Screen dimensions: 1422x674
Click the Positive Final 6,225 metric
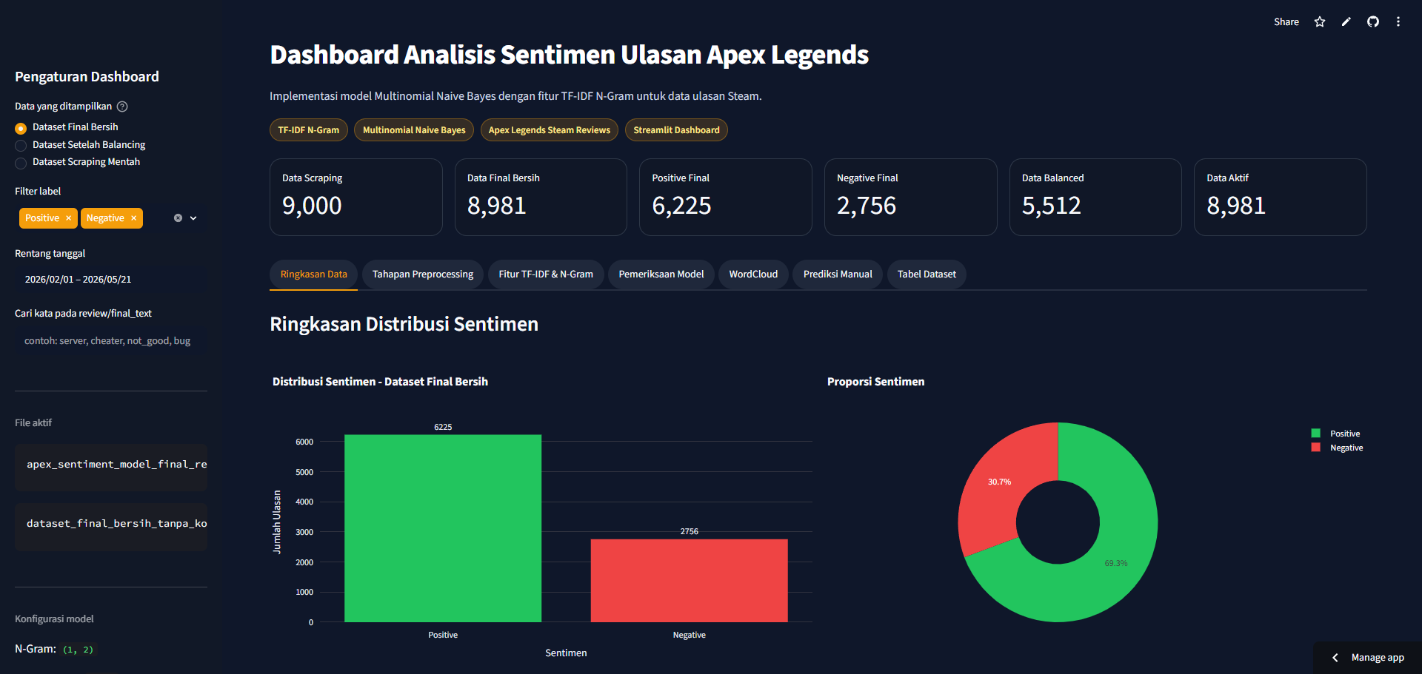(x=726, y=197)
